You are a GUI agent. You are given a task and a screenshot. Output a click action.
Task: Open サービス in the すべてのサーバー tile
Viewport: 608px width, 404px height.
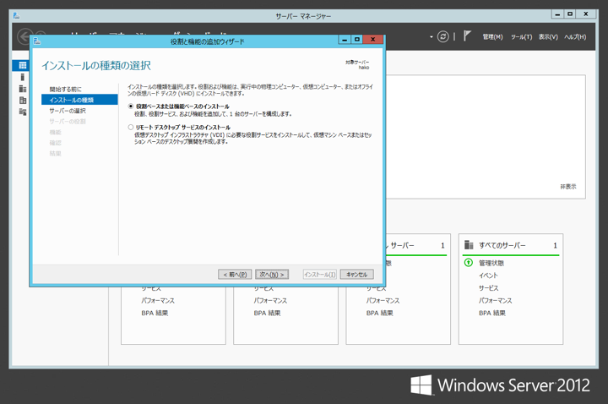click(x=489, y=288)
